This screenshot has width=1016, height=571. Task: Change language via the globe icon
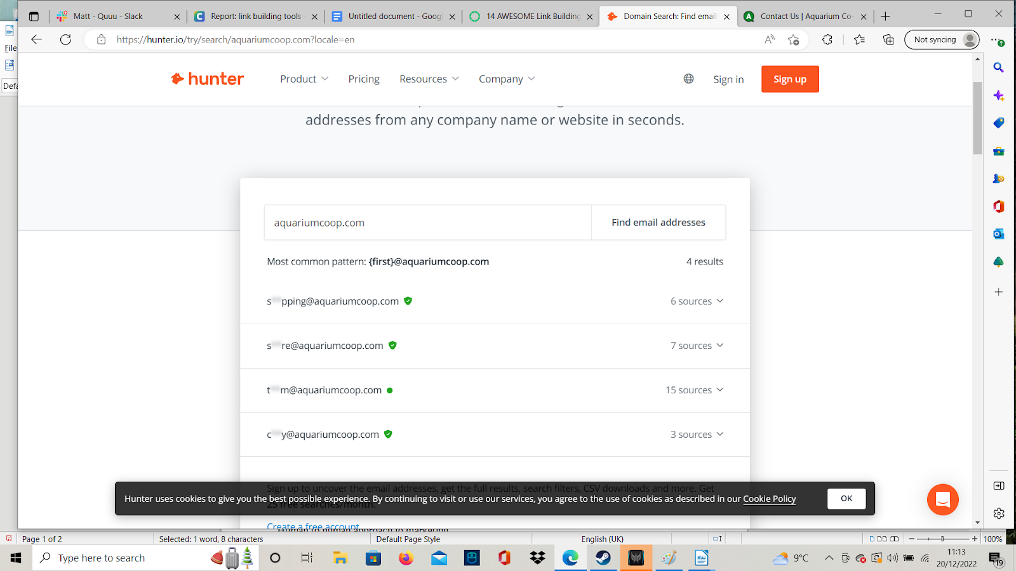click(x=689, y=79)
